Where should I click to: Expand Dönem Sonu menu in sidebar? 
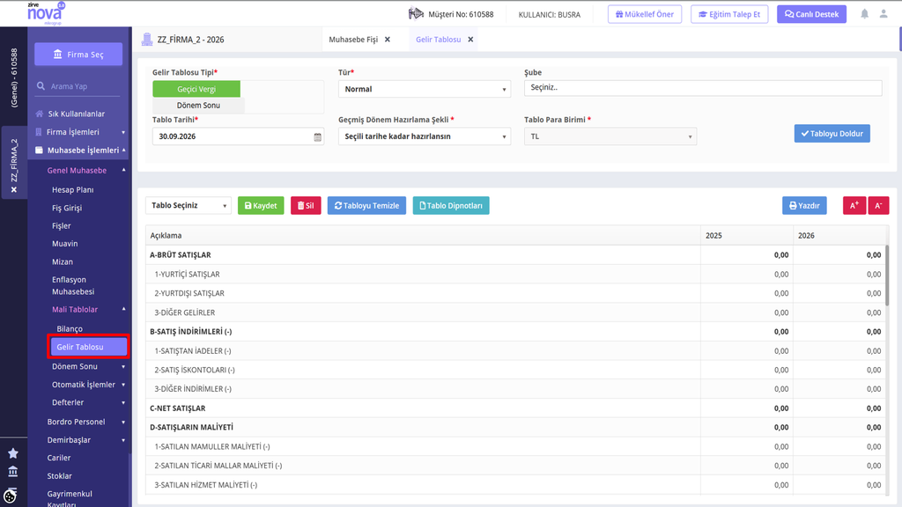point(88,366)
